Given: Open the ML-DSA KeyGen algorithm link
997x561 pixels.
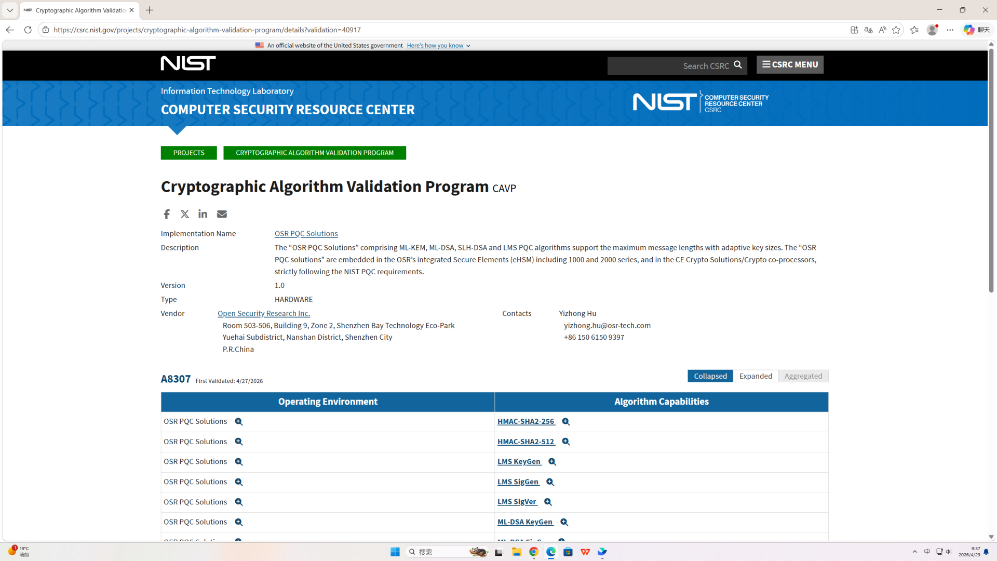Looking at the screenshot, I should pos(526,522).
